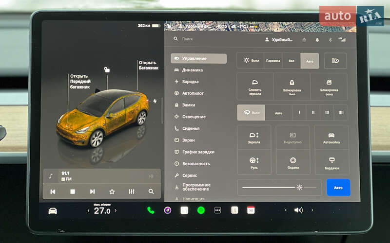This screenshot has width=390, height=243.
Task: Open Bluetooth settings
Action: point(330,40)
